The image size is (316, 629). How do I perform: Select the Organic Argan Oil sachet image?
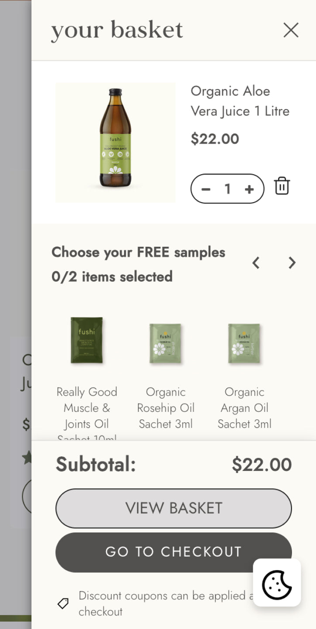[244, 343]
